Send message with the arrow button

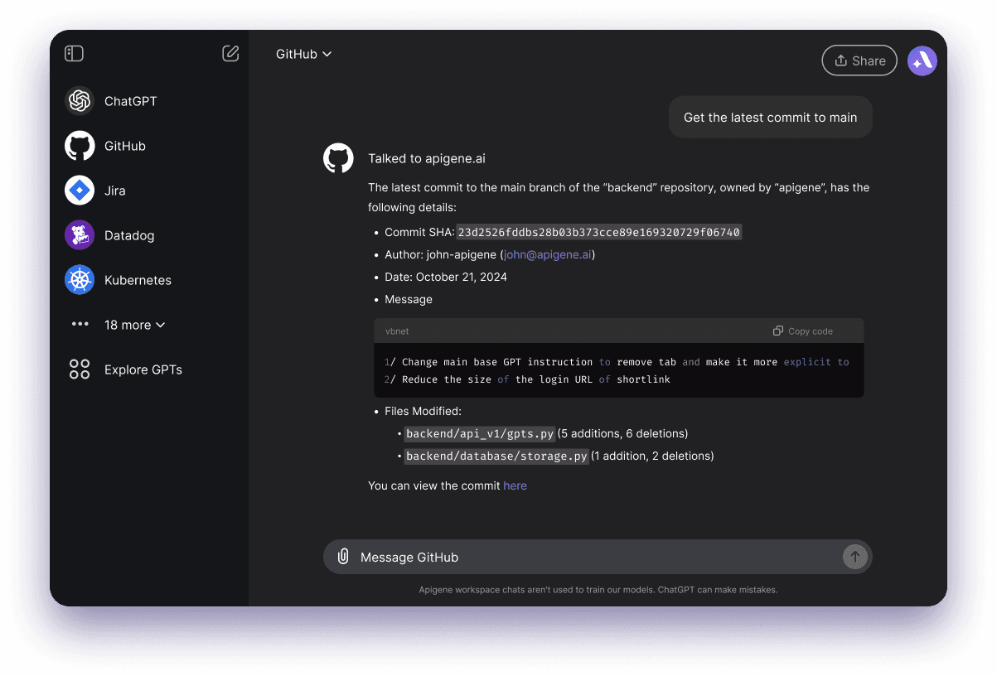854,557
